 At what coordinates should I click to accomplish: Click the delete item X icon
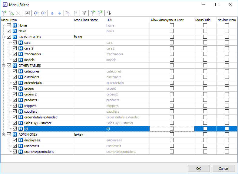[x=18, y=13]
